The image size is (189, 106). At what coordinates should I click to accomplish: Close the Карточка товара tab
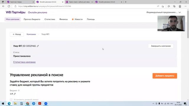(33, 2)
